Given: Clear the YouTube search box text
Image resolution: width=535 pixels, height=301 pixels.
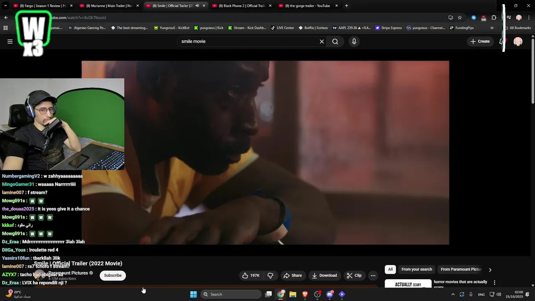Looking at the screenshot, I should (322, 41).
